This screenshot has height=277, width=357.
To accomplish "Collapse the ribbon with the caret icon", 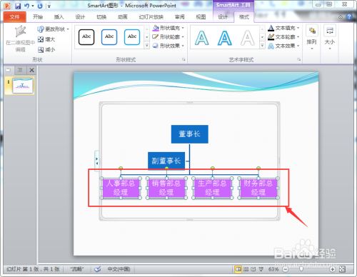I will click(x=341, y=17).
